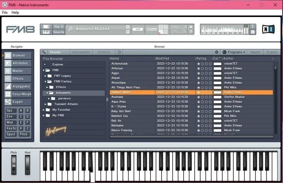283x183 pixels.
Task: Open the Pitch expert page
Action: (x=24, y=135)
